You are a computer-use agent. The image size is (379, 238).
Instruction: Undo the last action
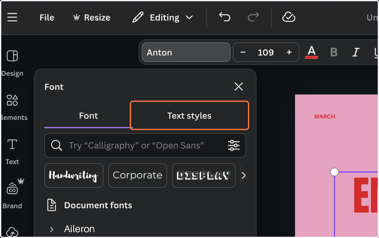[225, 17]
